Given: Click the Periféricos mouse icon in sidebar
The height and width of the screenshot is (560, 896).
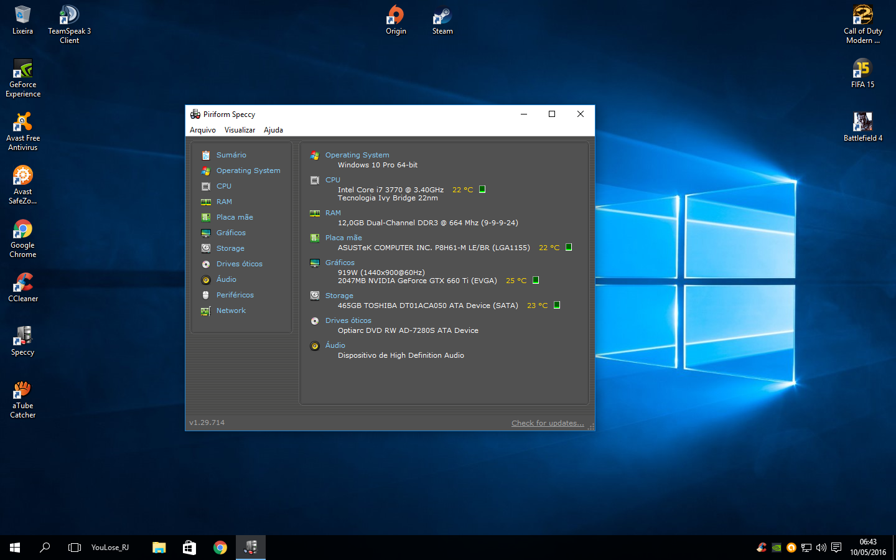Looking at the screenshot, I should [206, 295].
